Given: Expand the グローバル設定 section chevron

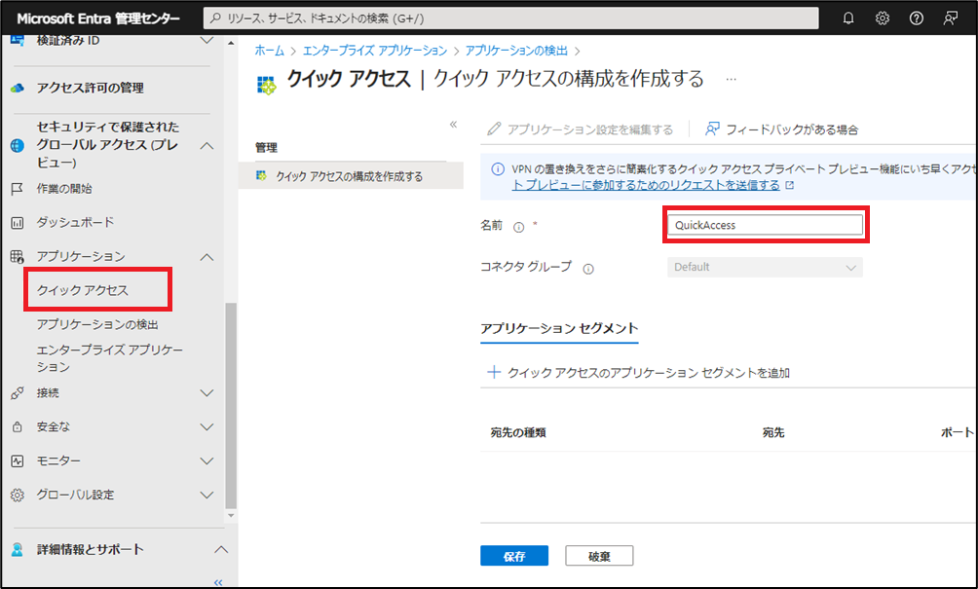Looking at the screenshot, I should (x=207, y=495).
